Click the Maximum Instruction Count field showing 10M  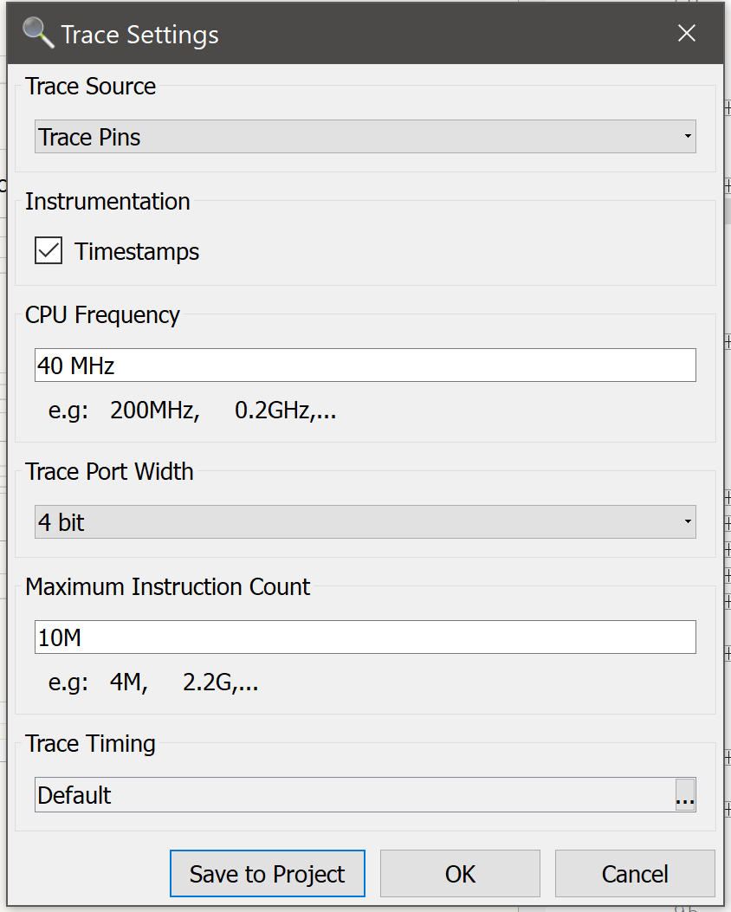[364, 637]
